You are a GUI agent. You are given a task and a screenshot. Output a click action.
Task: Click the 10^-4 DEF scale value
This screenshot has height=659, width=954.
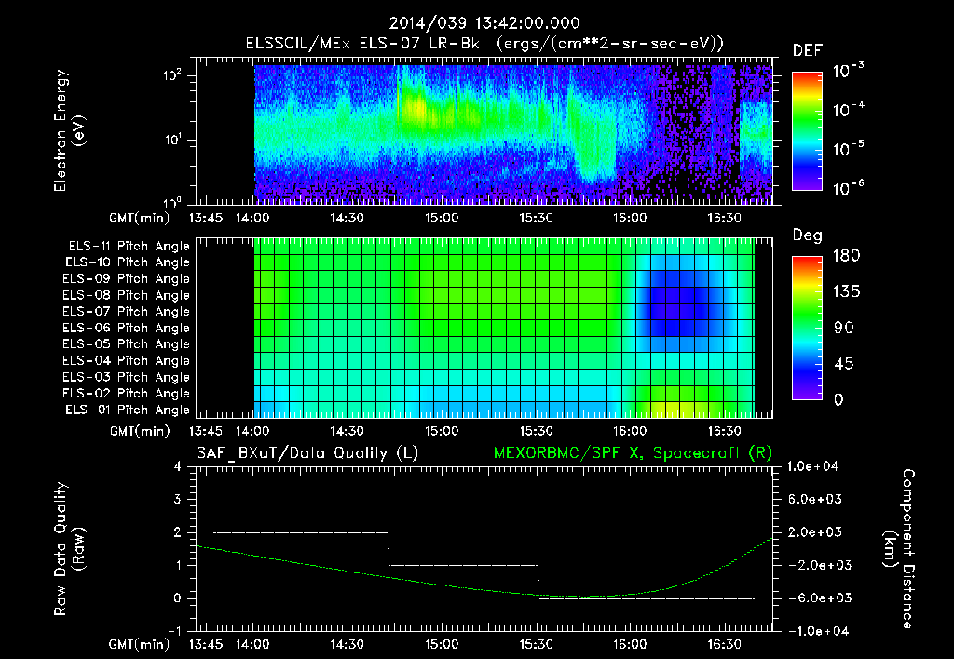coord(848,109)
